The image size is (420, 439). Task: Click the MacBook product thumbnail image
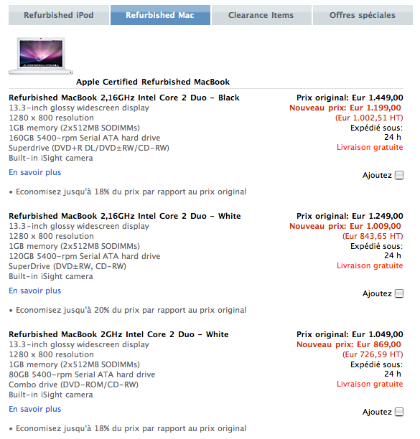[41, 56]
